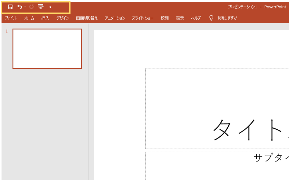This screenshot has width=289, height=181.
Task: Open the Undo history dropdown arrow
Action: (x=25, y=6)
